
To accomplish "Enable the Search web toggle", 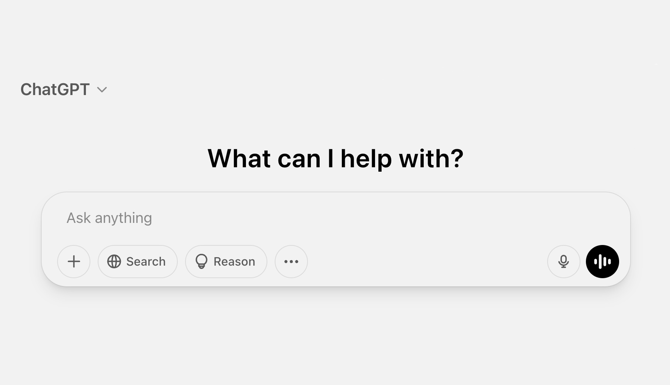I will point(138,262).
